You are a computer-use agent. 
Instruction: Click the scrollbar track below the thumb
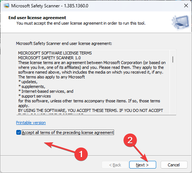tap(173, 88)
